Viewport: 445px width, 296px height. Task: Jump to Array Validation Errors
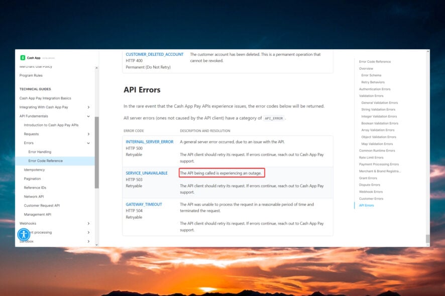click(x=378, y=130)
